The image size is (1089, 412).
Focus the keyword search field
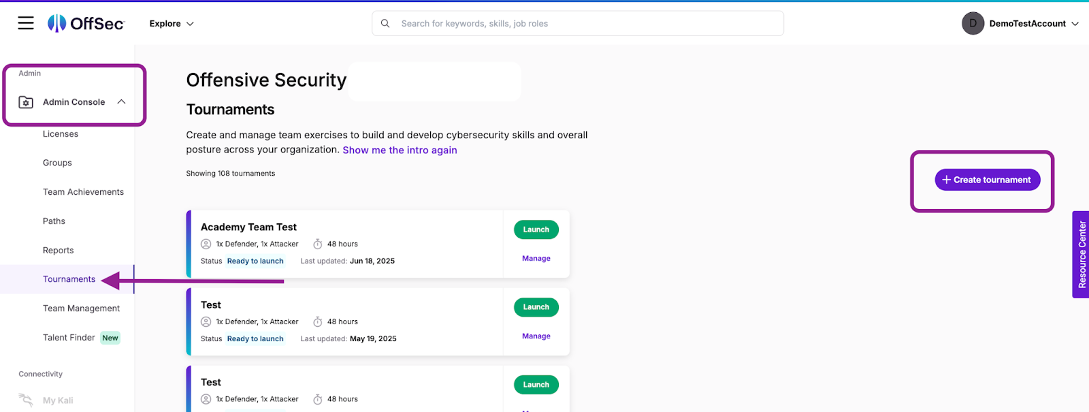click(585, 23)
